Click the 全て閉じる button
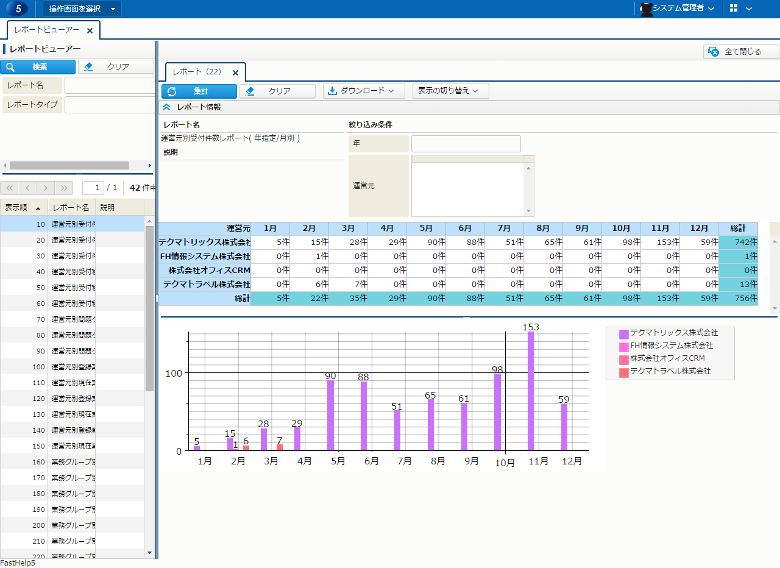This screenshot has width=780, height=568. tap(741, 52)
